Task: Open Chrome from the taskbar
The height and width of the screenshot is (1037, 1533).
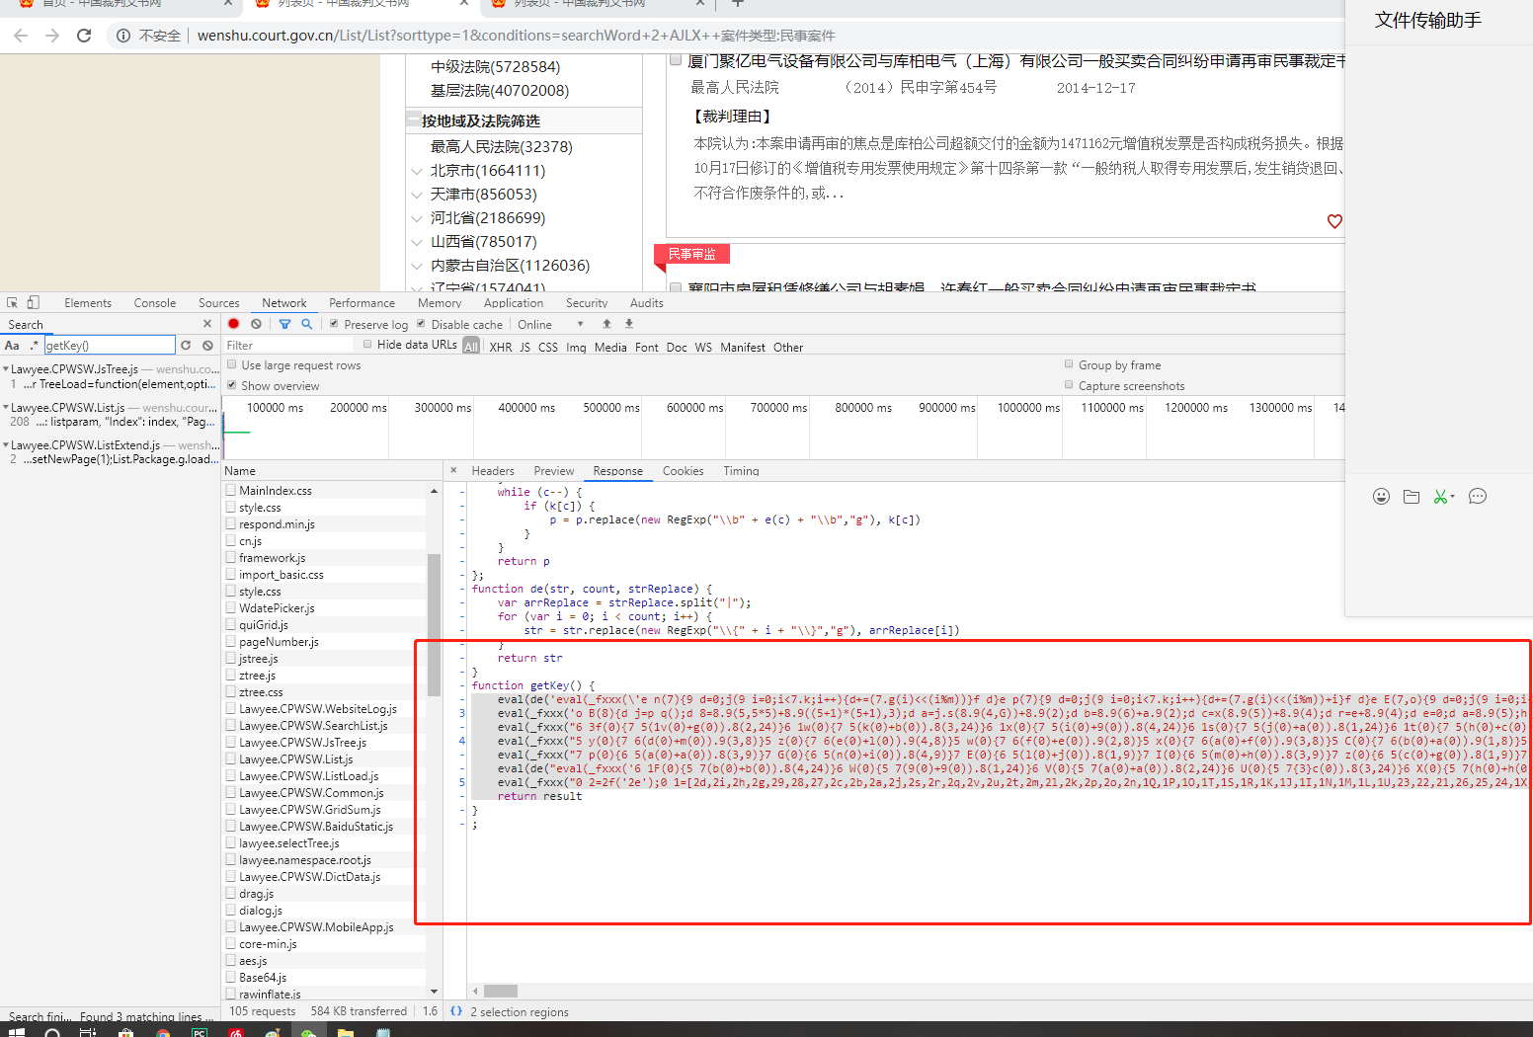Action: [x=162, y=1032]
